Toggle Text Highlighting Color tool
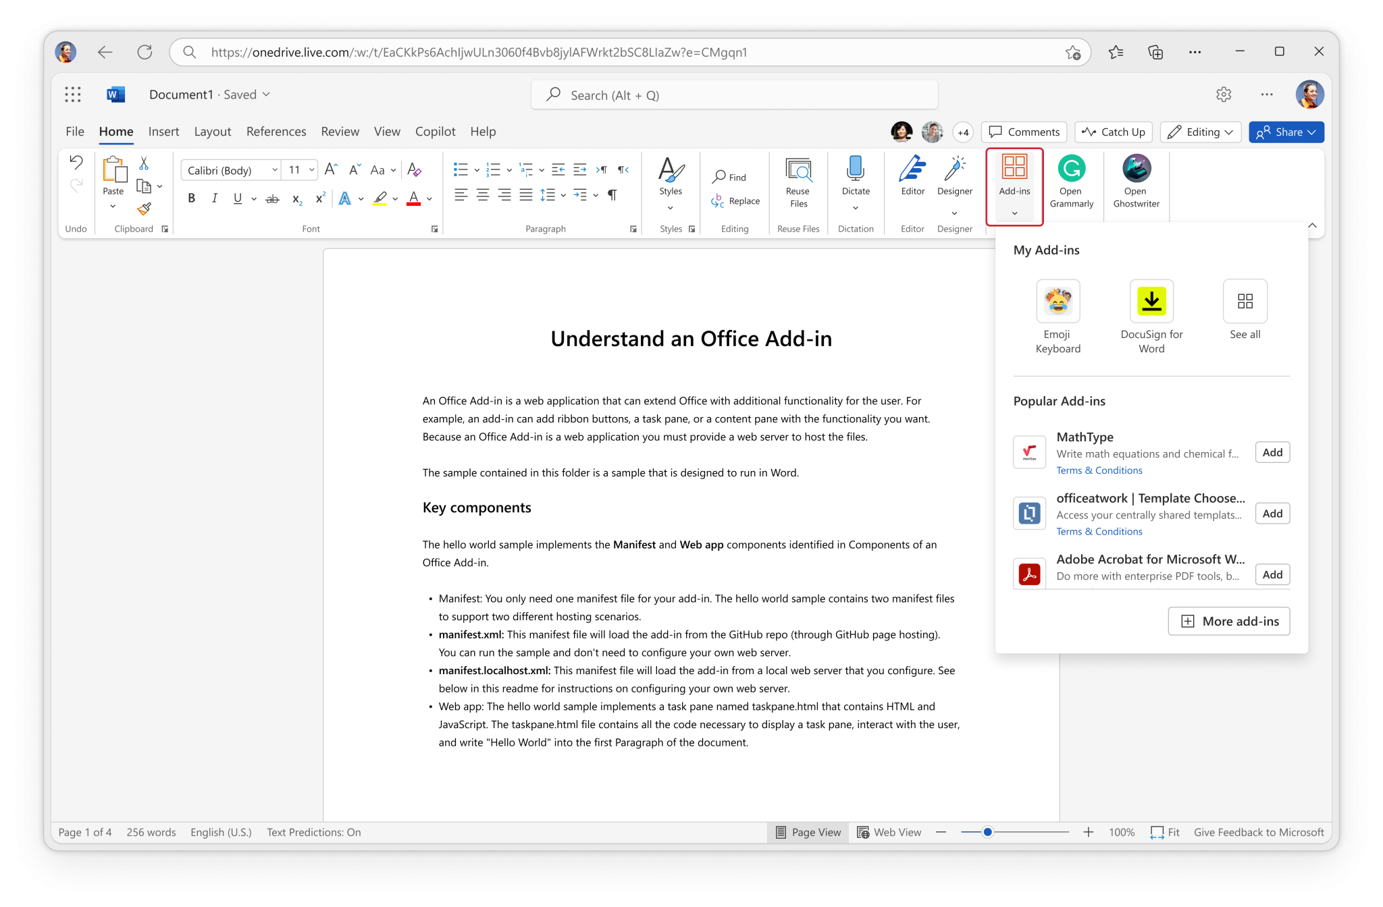The height and width of the screenshot is (907, 1383). (x=379, y=200)
